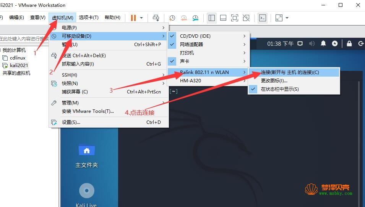Screen dimensions: 365x207
Task: Choose 更改图标(I)... entry
Action: click(294, 80)
